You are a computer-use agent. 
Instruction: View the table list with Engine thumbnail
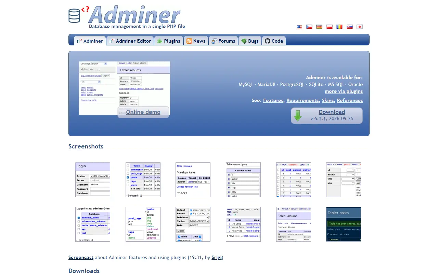point(143,180)
